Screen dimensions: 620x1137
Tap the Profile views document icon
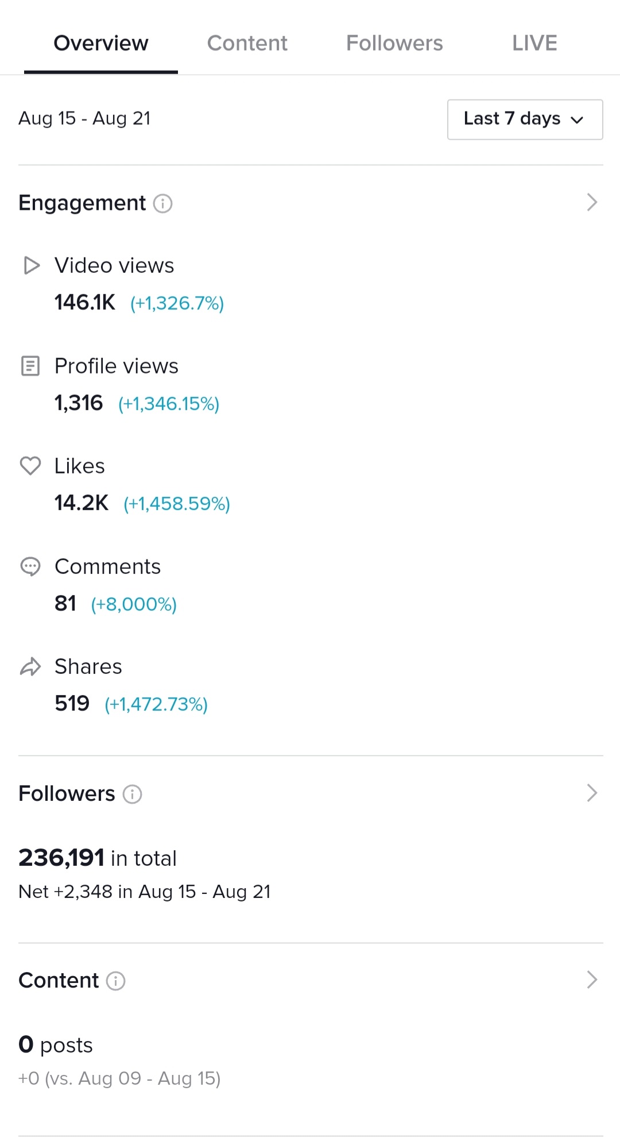pos(30,366)
